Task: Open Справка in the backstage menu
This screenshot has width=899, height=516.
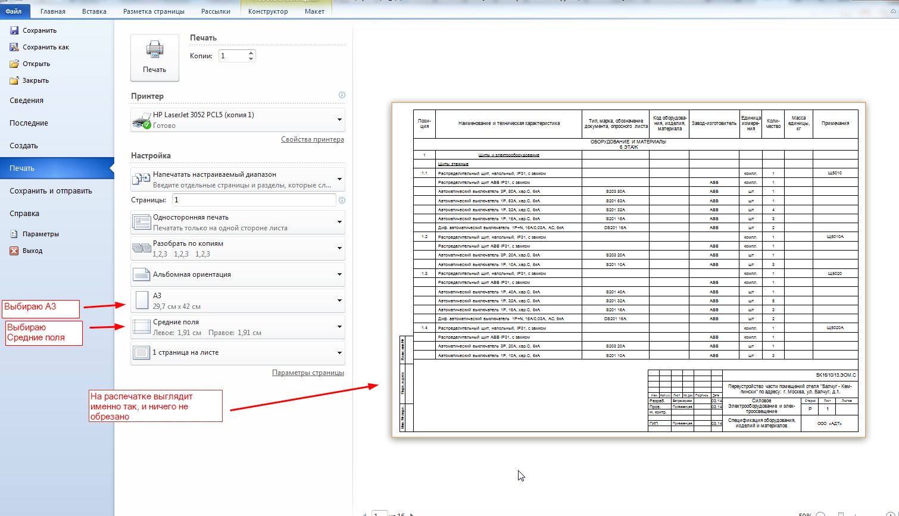Action: coord(57,214)
